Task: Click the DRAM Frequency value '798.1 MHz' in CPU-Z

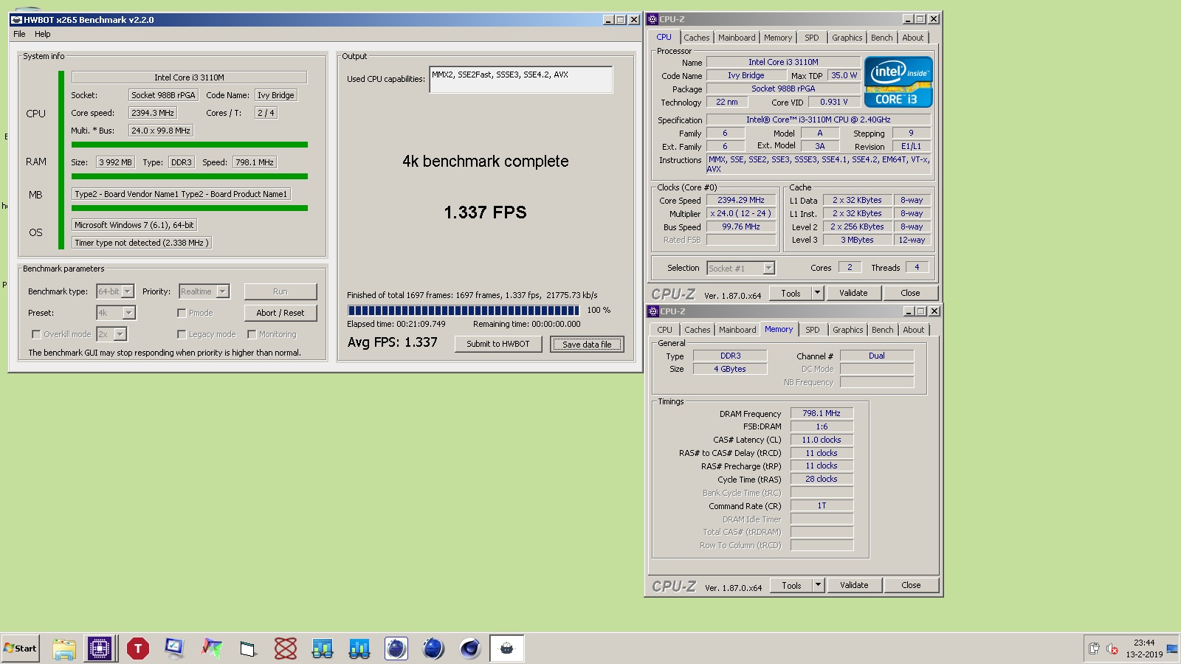Action: pyautogui.click(x=822, y=413)
